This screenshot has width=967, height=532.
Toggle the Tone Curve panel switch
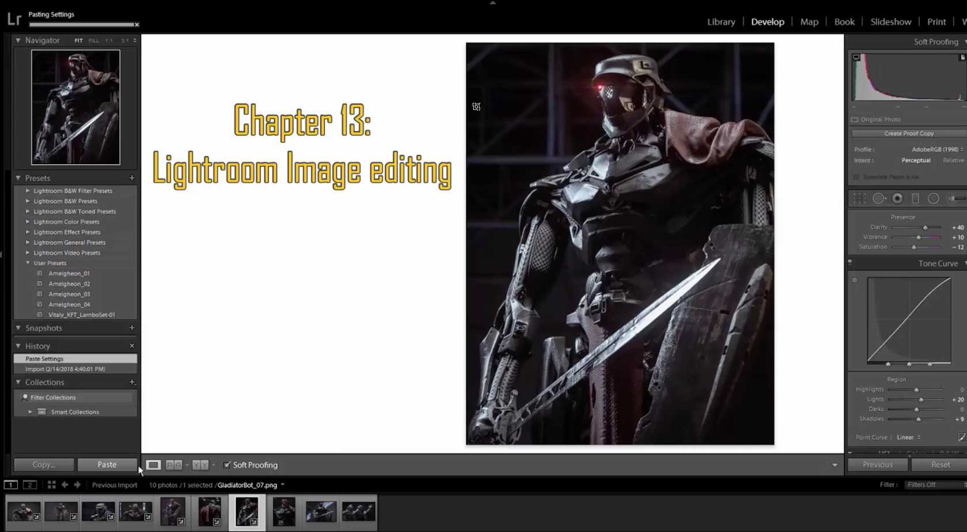[850, 263]
